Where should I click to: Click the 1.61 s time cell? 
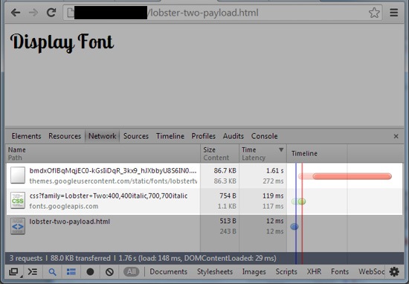click(274, 171)
